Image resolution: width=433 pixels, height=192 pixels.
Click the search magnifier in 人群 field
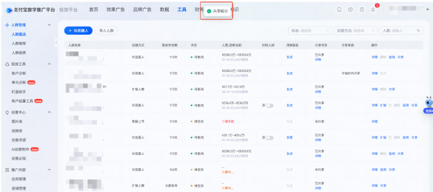(418, 31)
